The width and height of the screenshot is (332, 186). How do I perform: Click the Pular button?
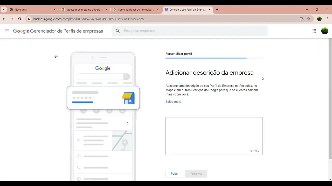pos(174,174)
